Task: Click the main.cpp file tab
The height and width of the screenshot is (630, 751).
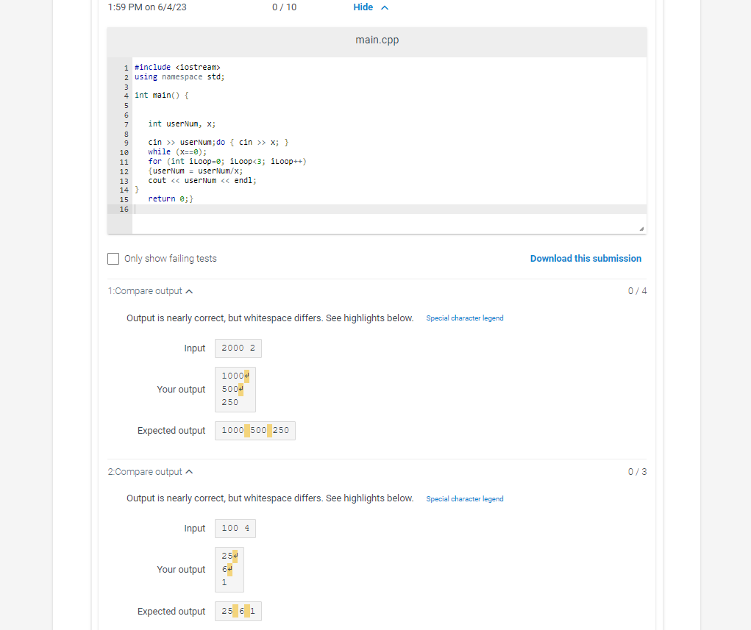Action: [x=377, y=40]
